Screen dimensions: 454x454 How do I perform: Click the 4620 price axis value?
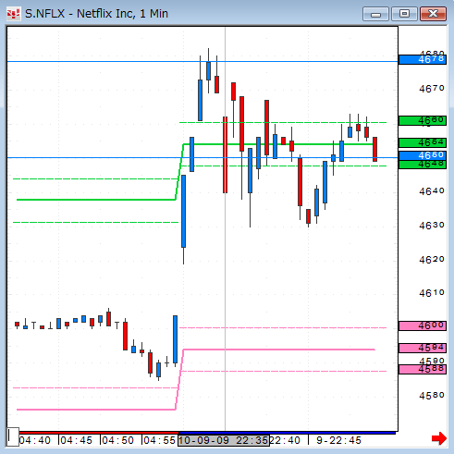pyautogui.click(x=432, y=260)
